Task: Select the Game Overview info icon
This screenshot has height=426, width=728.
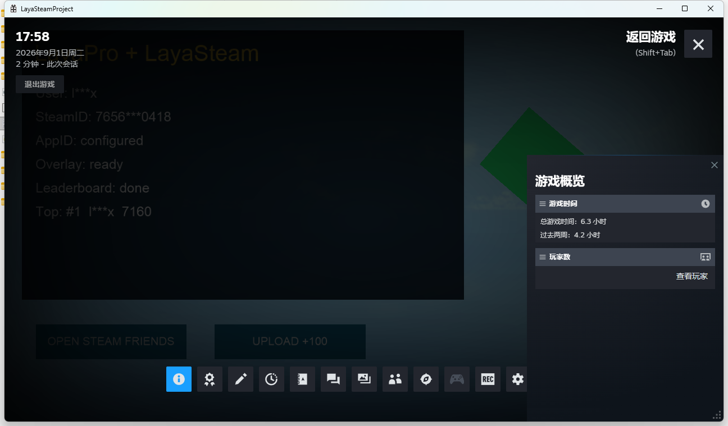Action: point(179,379)
